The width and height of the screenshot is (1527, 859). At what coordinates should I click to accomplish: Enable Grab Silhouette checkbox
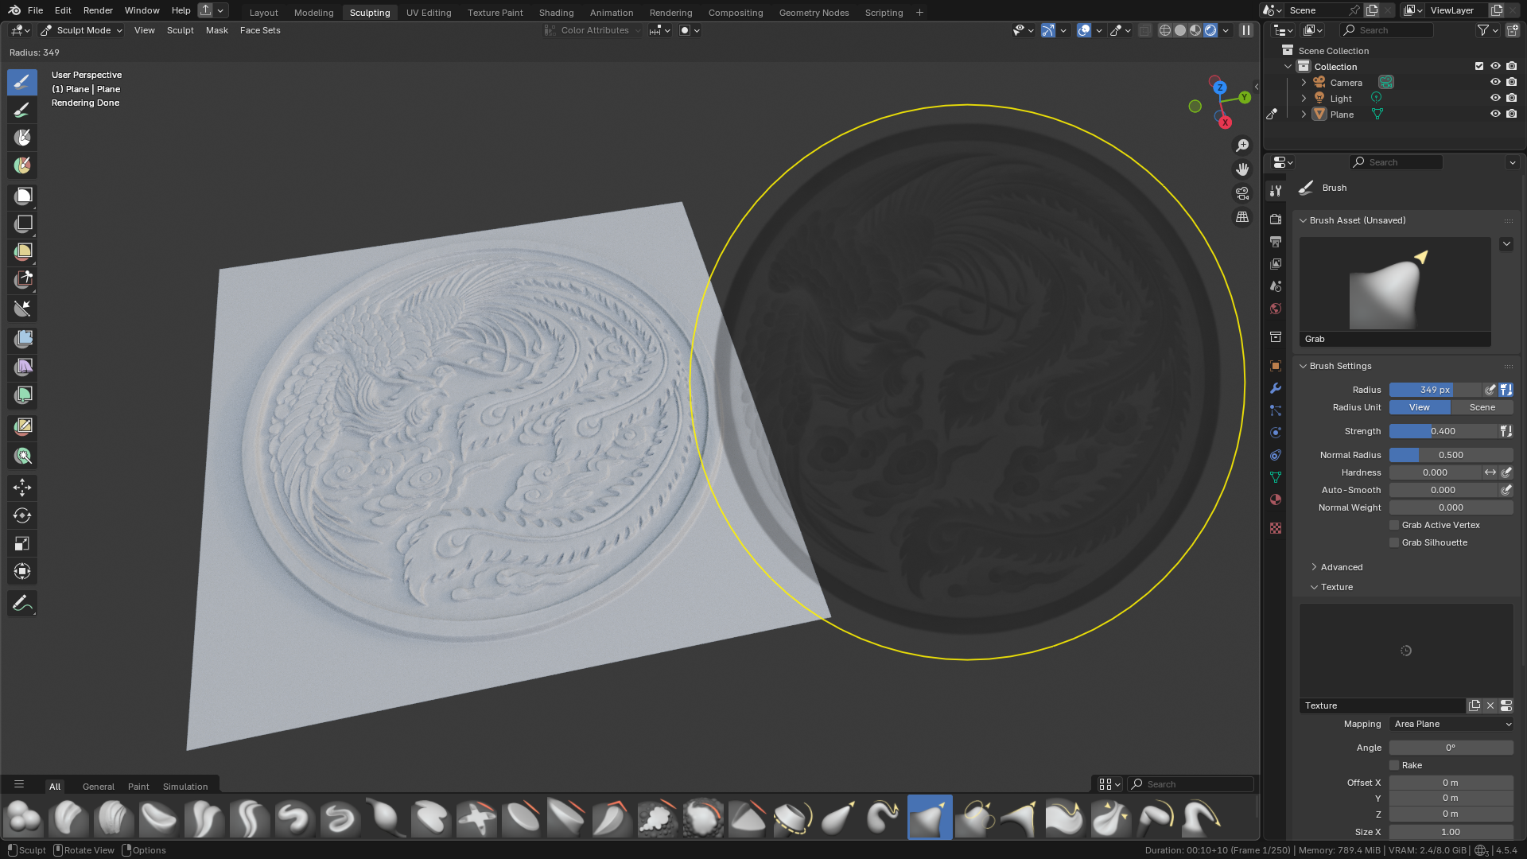1394,542
